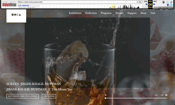Click the Go button
Viewport: 175px width, 105px height.
coord(140,2)
